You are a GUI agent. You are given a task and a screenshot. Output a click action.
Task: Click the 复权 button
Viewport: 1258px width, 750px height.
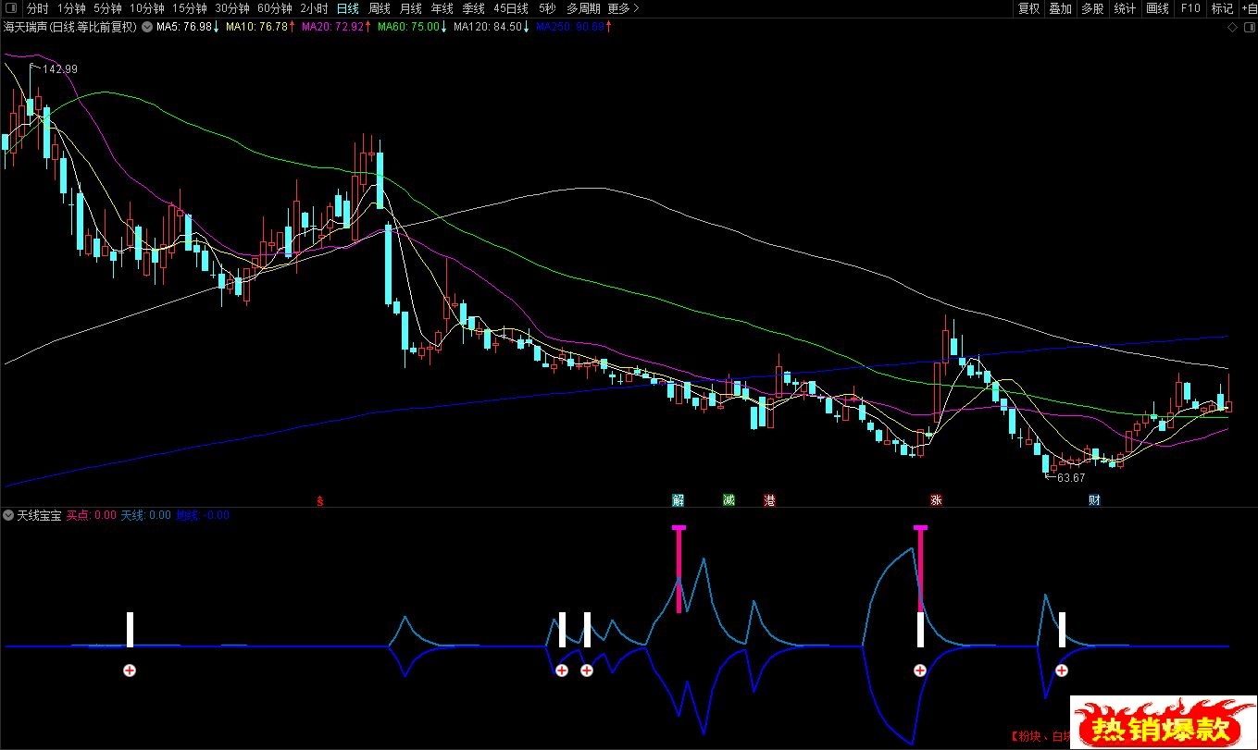coord(1028,8)
